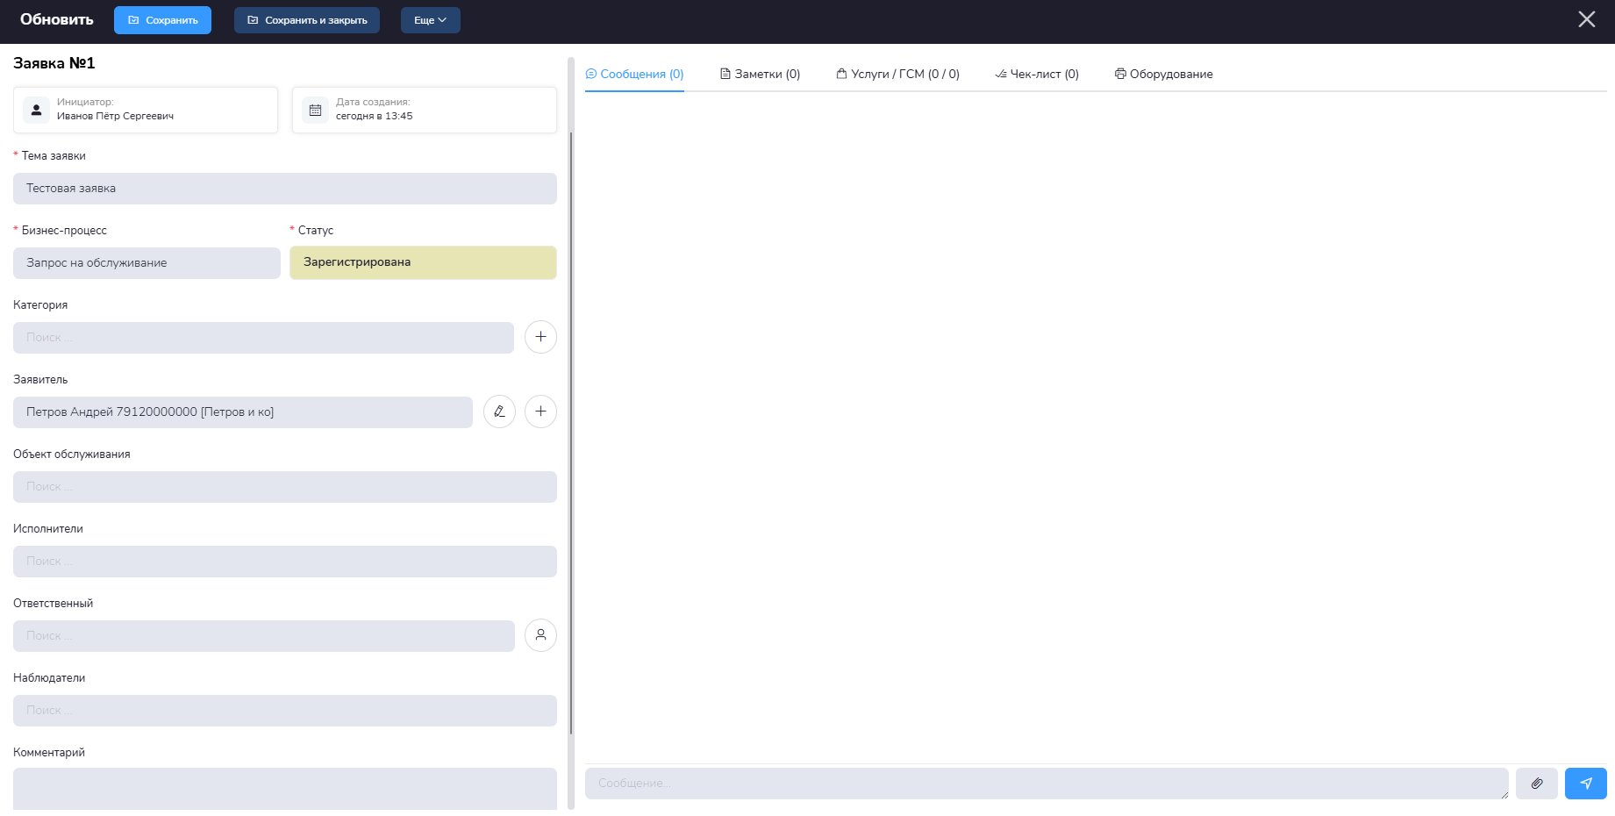Open the Исполнители search dropdown
This screenshot has height=816, width=1615.
tap(284, 562)
